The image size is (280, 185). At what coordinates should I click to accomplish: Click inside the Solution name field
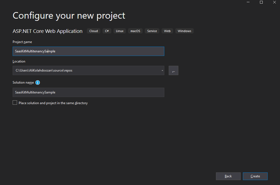[88, 92]
